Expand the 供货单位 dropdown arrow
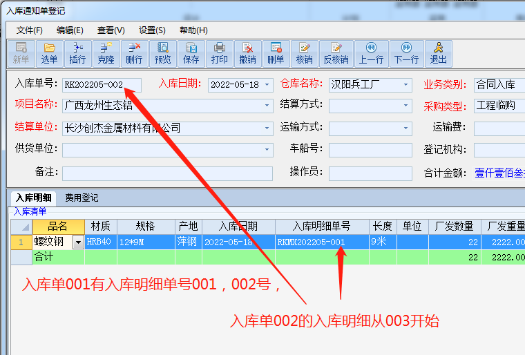 pyautogui.click(x=267, y=150)
